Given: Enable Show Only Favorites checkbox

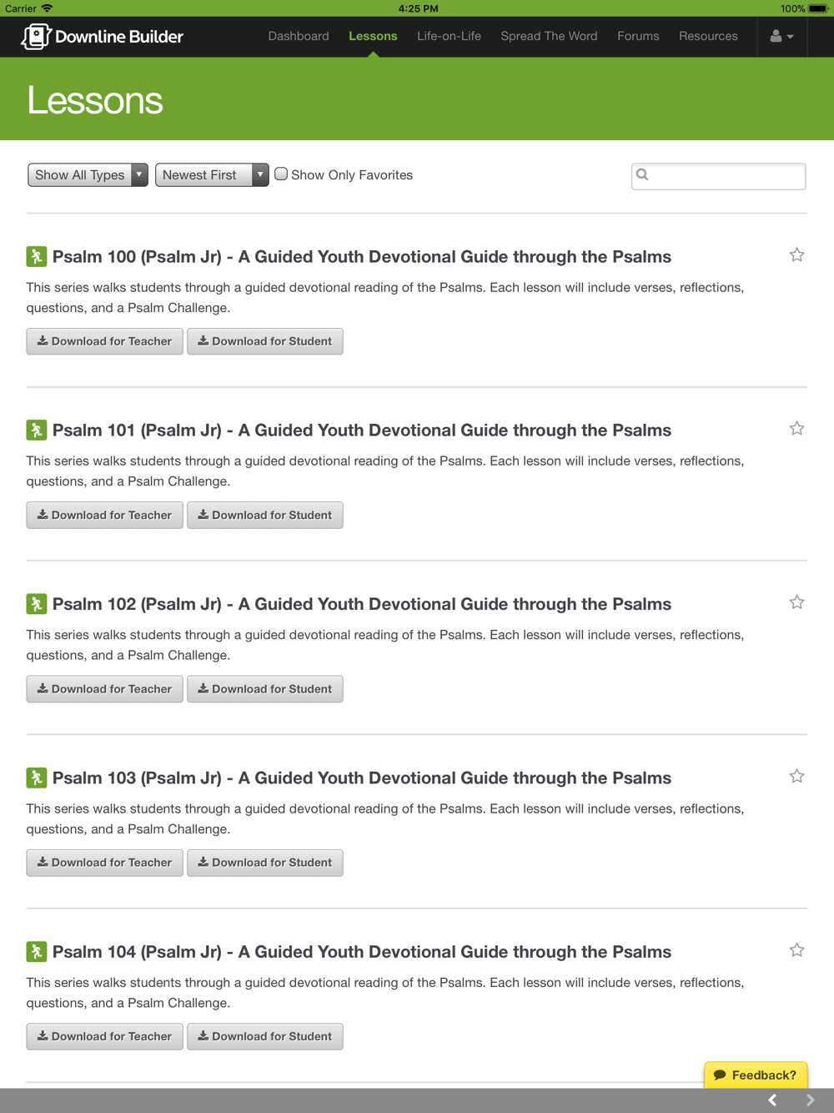Looking at the screenshot, I should pyautogui.click(x=281, y=174).
